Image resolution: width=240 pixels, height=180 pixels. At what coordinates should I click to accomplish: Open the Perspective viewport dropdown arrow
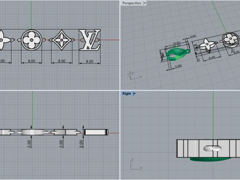[144, 3]
